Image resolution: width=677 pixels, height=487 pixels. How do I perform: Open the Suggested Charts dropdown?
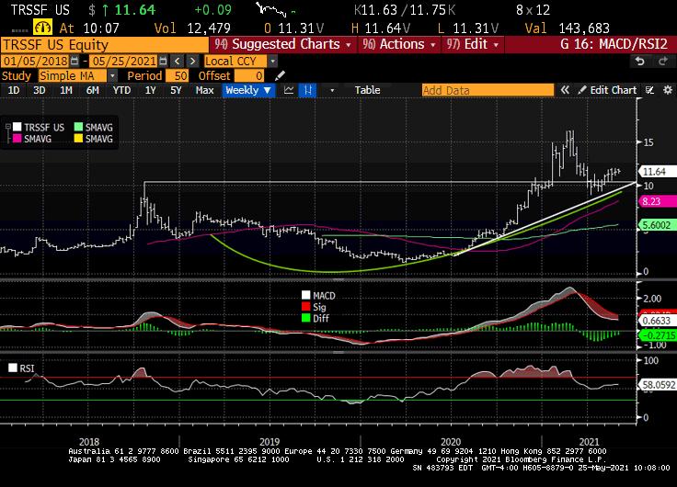283,44
